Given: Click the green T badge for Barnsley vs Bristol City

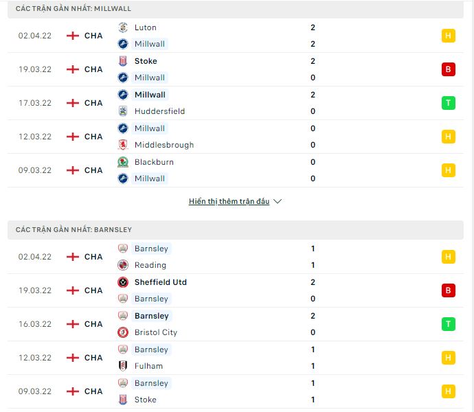Looking at the screenshot, I should [448, 324].
